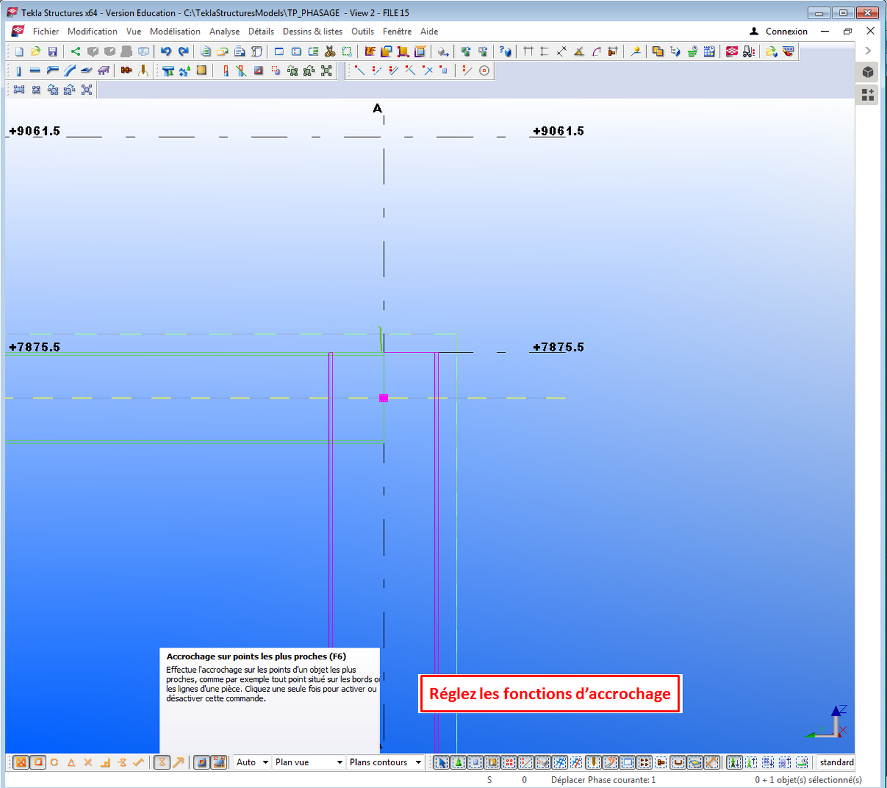Click the objet(s) sélectionné(s) status text
Image resolution: width=887 pixels, height=788 pixels.
[x=808, y=779]
